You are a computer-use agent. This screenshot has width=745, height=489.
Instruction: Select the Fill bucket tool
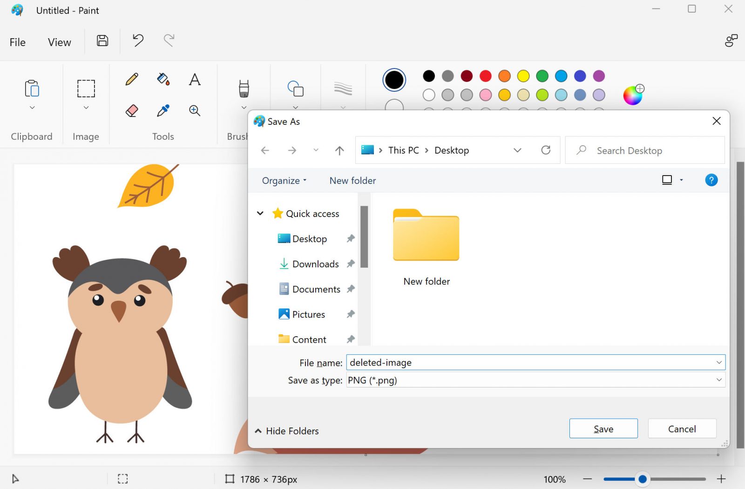163,79
